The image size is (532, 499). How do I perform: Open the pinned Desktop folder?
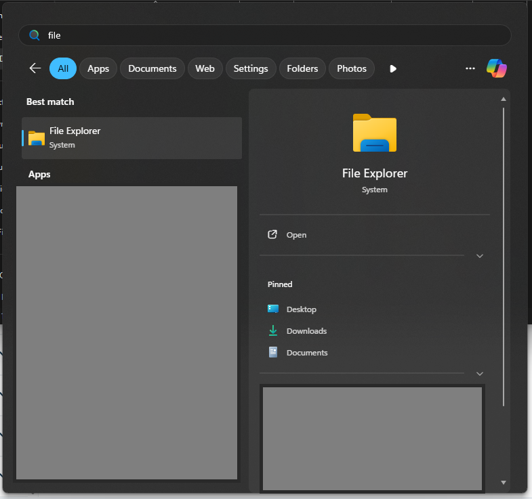375,309
